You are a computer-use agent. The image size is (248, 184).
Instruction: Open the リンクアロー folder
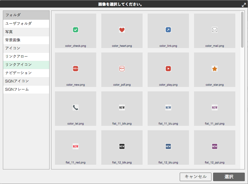[x=26, y=57]
